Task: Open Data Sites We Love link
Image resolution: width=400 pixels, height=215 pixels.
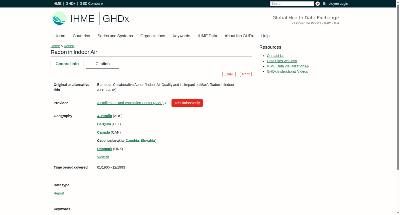Action: (x=282, y=61)
